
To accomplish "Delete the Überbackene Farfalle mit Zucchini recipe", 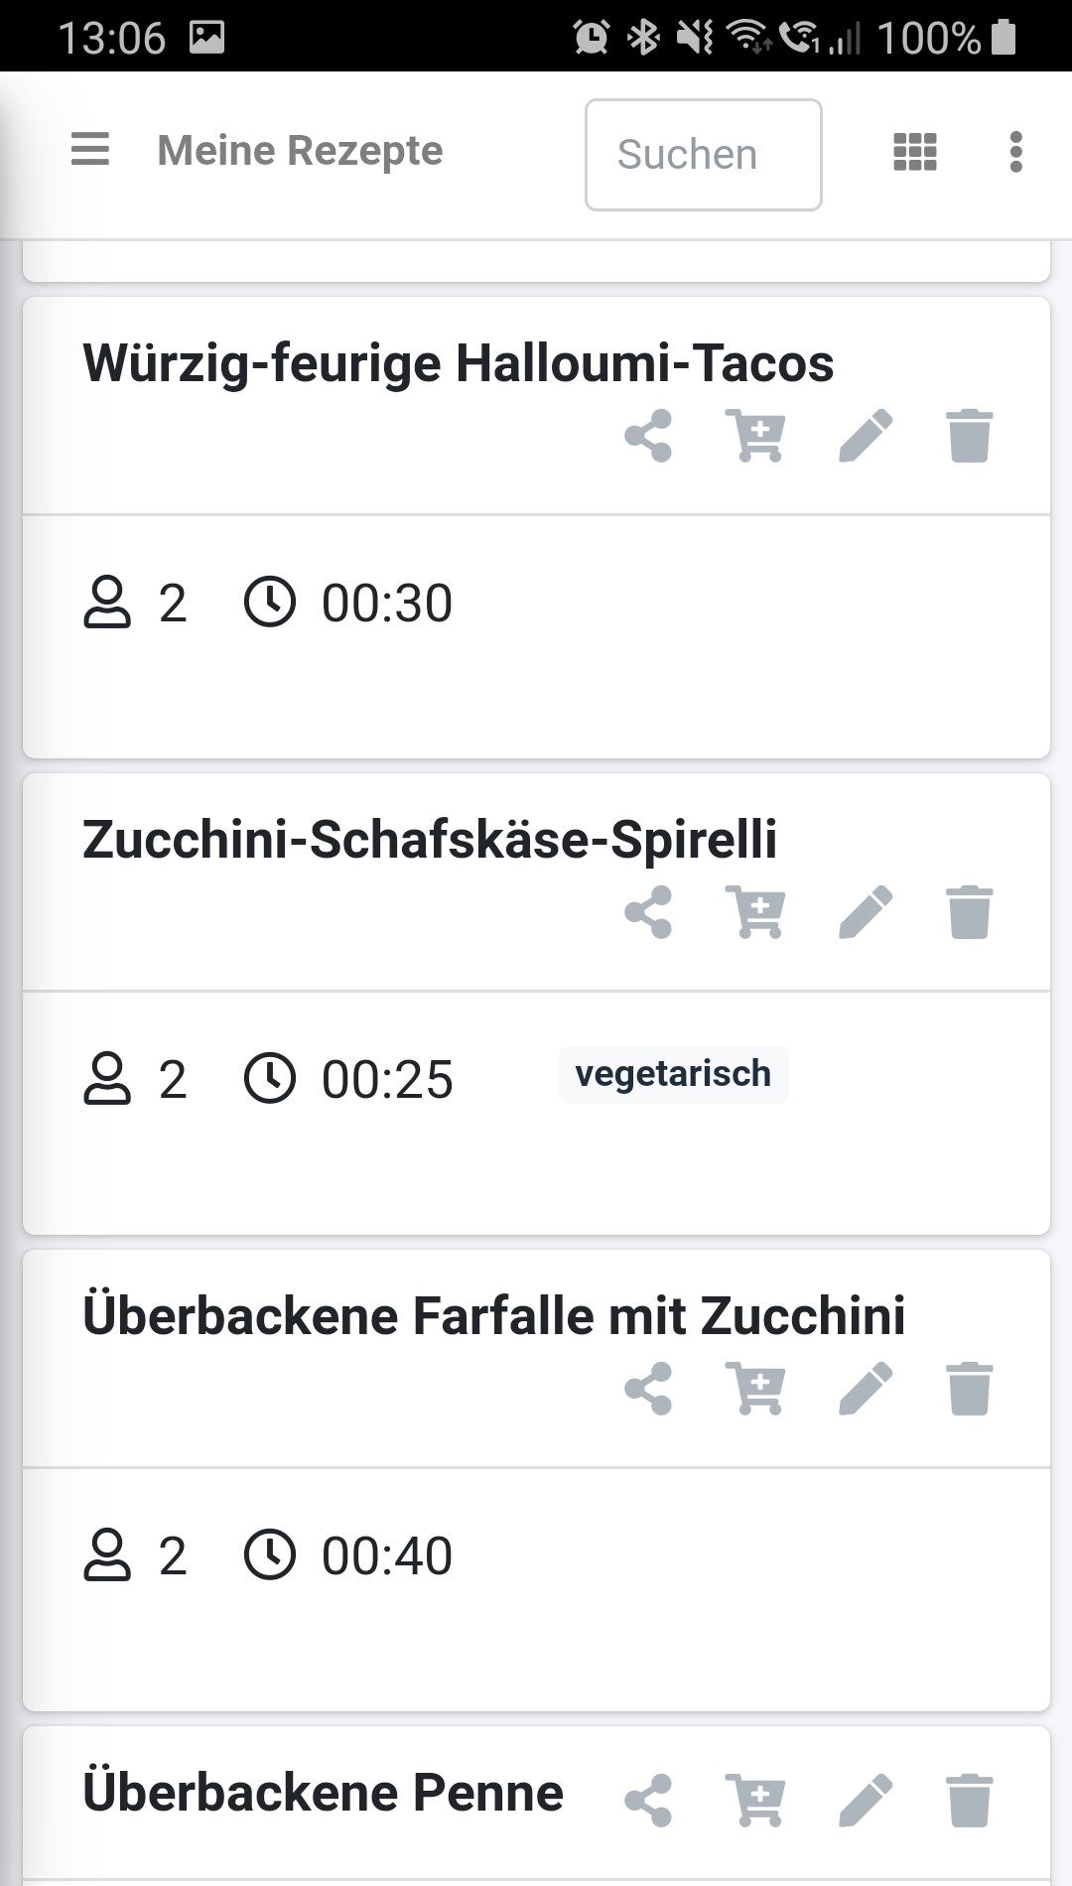I will [x=969, y=1389].
